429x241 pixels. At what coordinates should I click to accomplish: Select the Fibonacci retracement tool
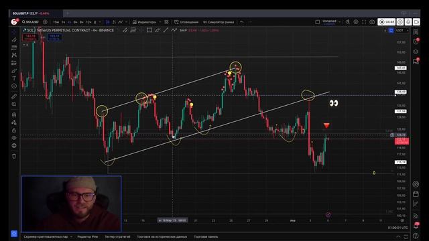point(14,48)
